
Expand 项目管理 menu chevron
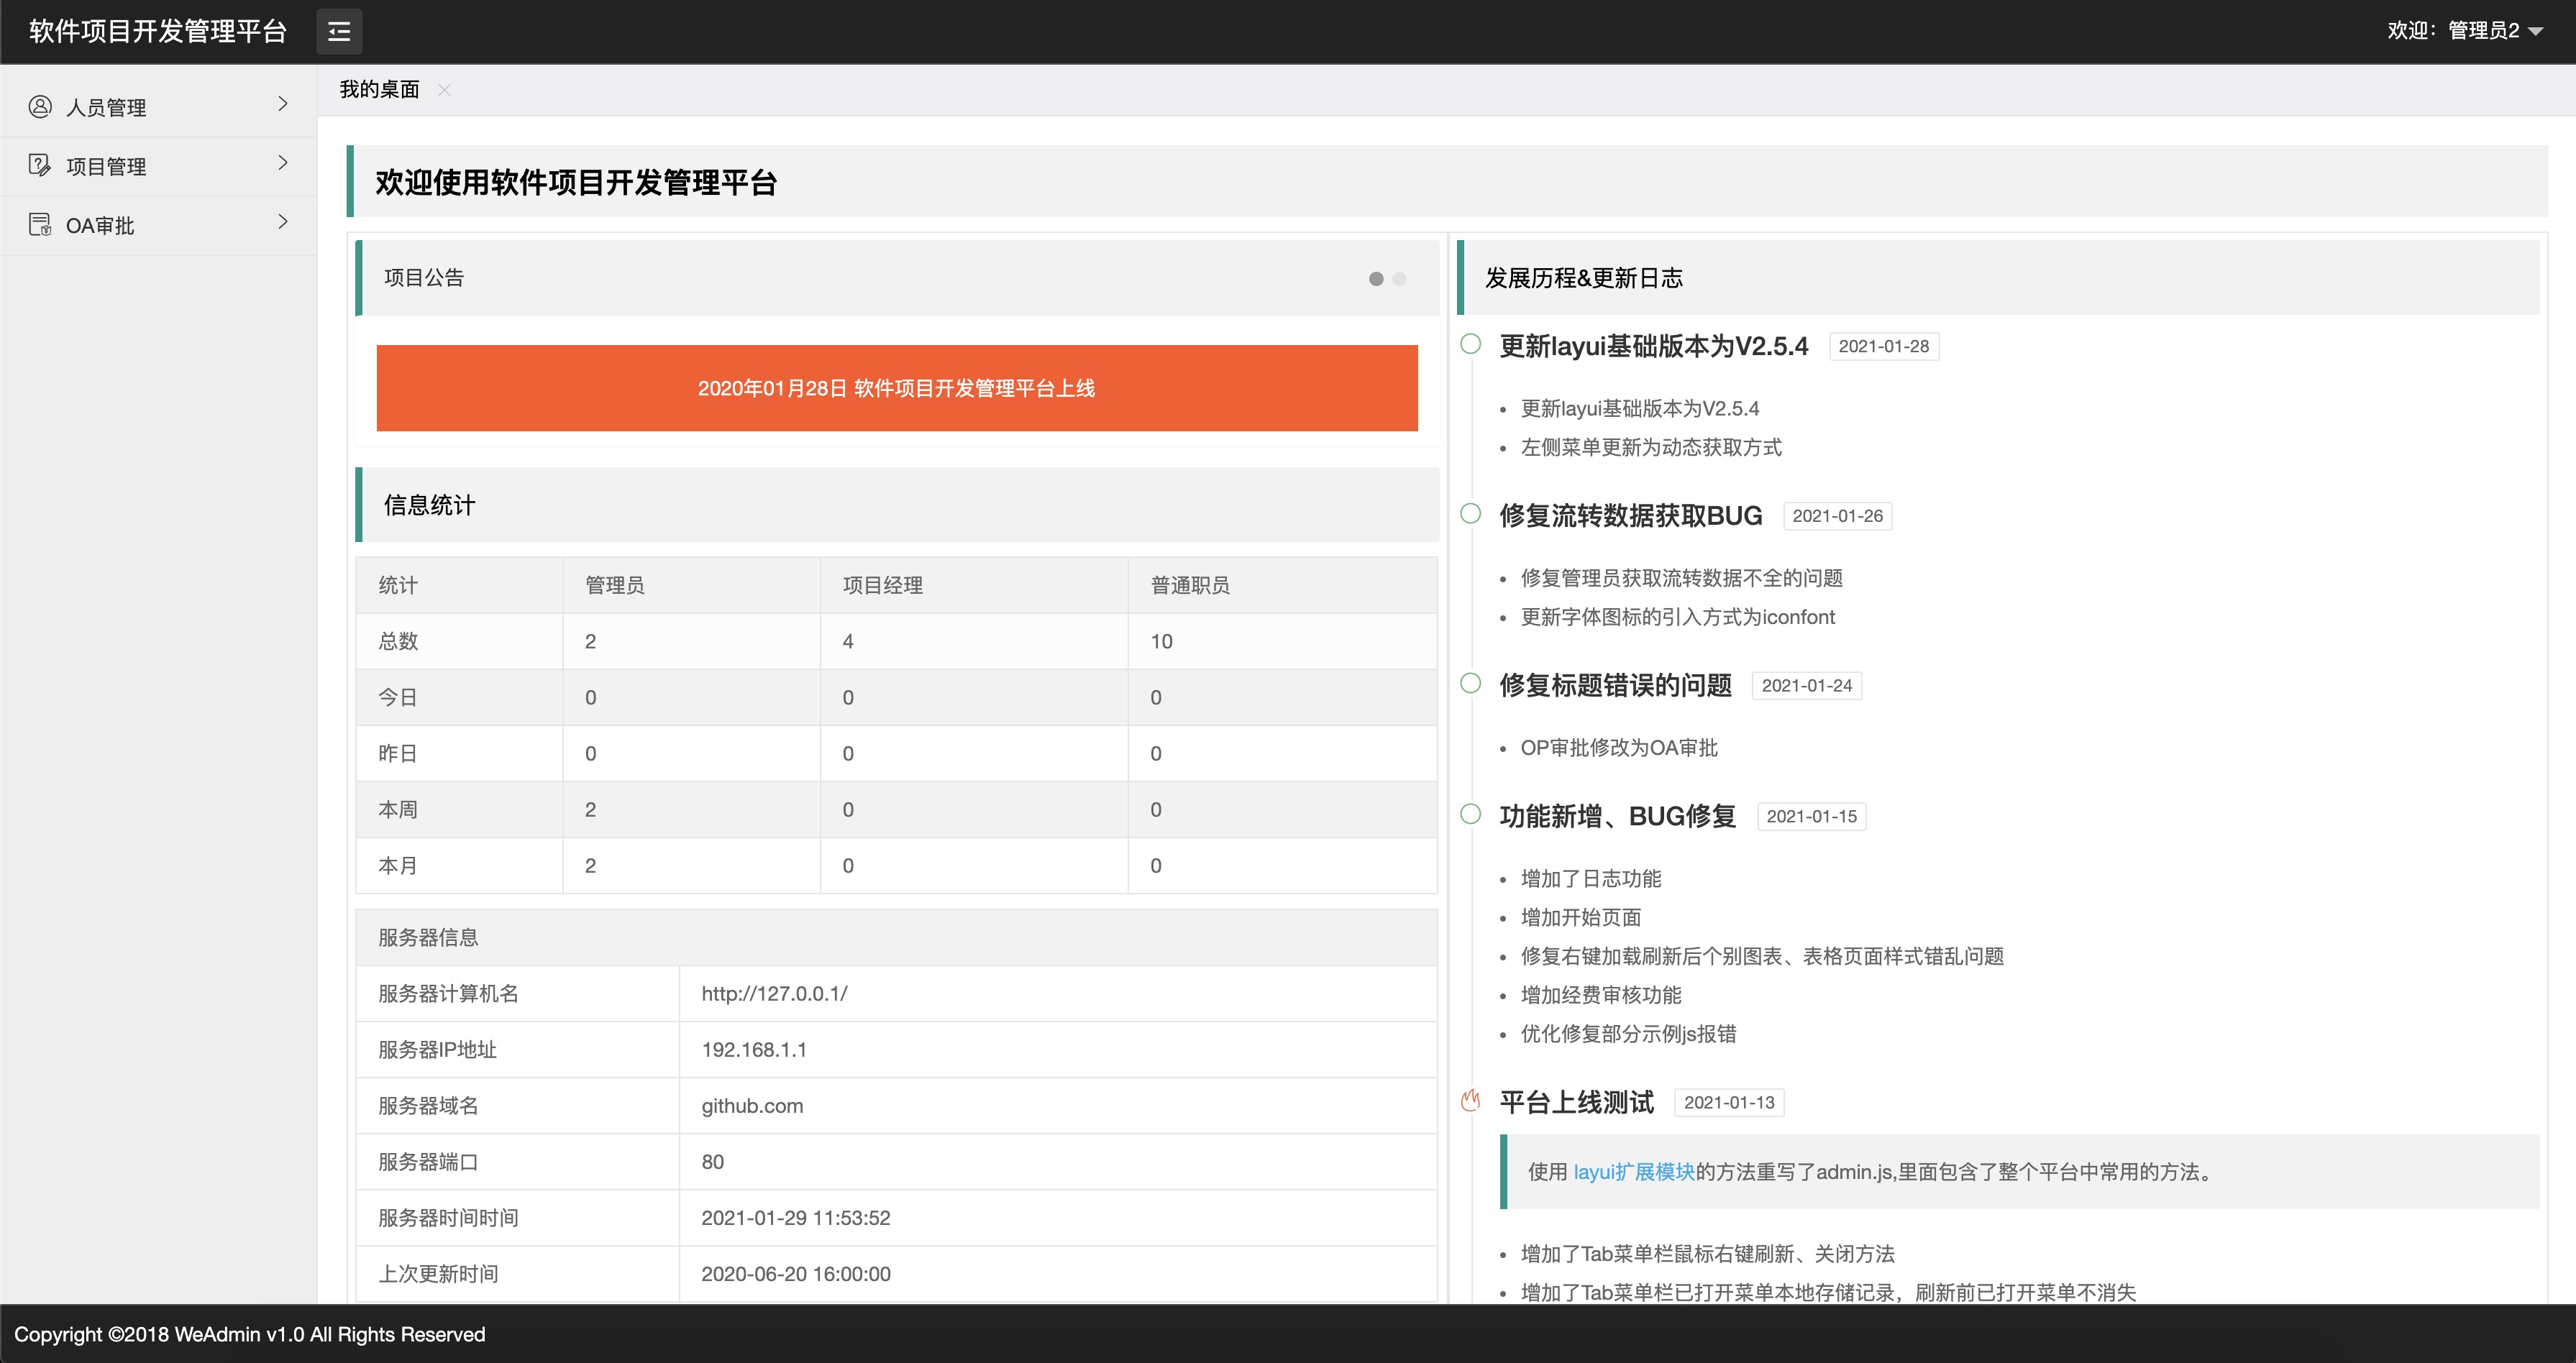click(283, 163)
